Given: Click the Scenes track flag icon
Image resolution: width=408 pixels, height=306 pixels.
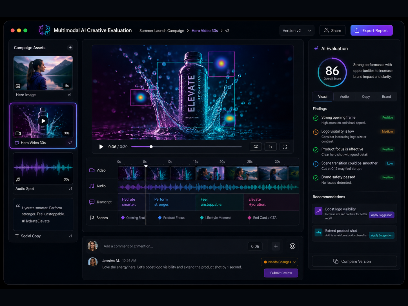Looking at the screenshot, I should [x=92, y=218].
